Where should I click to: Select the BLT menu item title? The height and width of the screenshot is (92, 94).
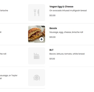[51, 50]
